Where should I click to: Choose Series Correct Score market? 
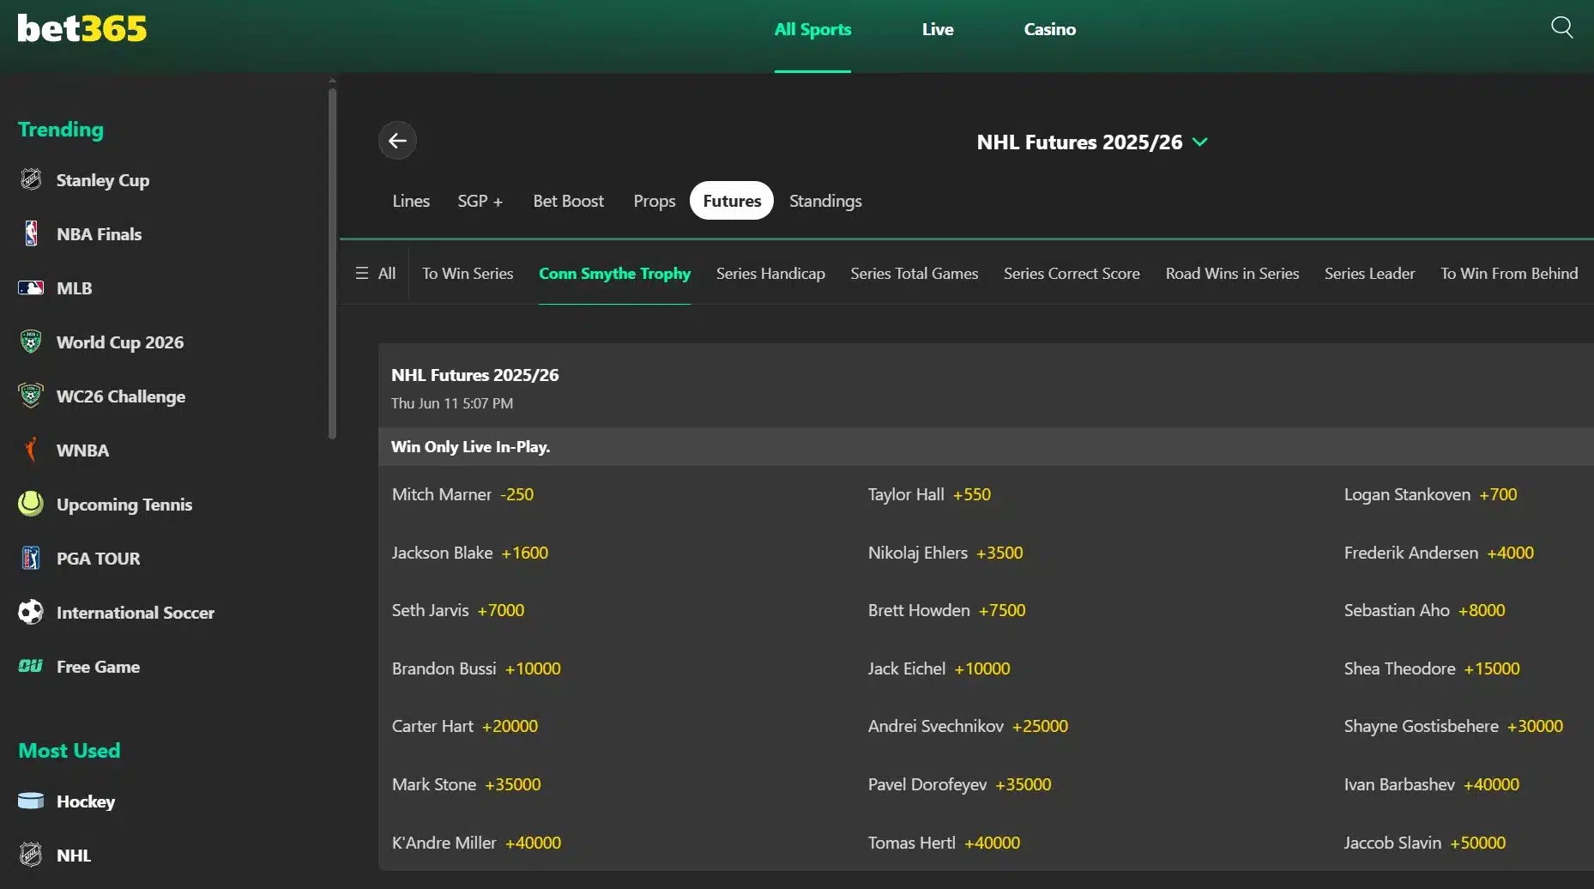point(1072,273)
